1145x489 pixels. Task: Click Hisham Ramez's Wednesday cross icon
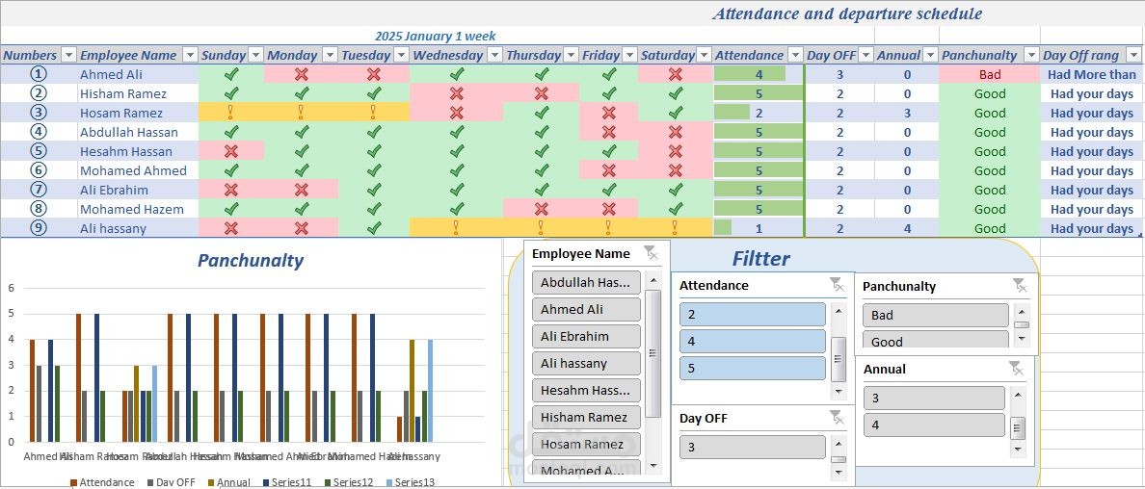(457, 93)
